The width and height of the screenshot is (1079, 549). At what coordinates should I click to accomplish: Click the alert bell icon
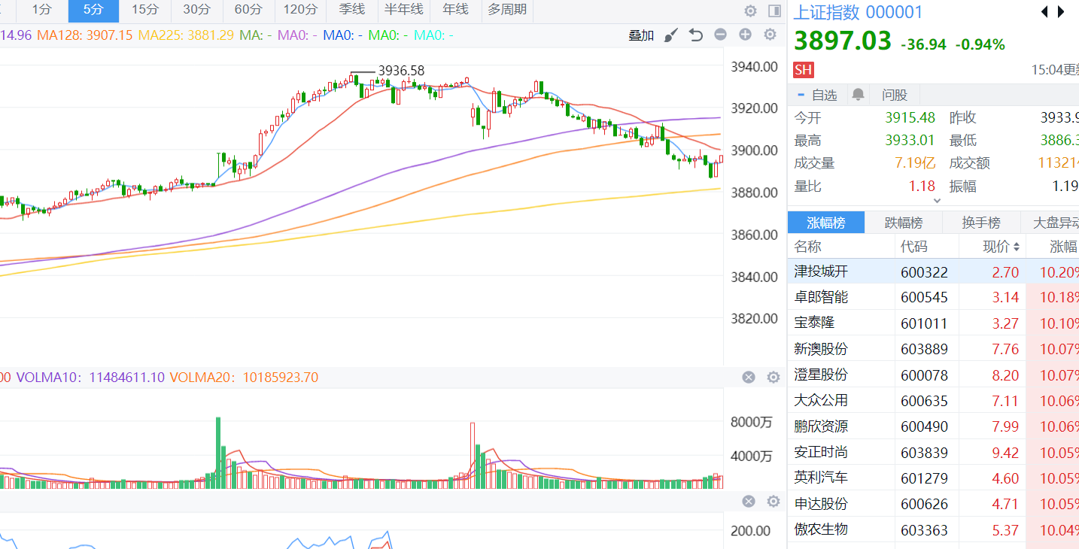tap(858, 95)
